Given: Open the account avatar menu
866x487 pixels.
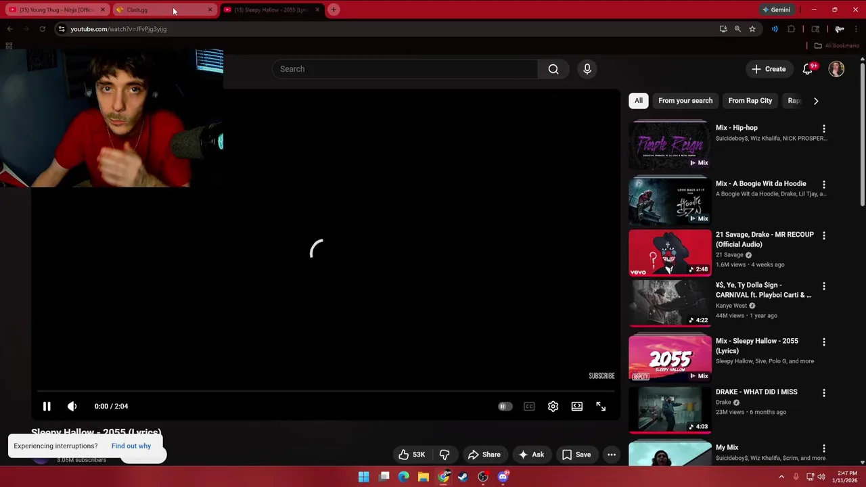Looking at the screenshot, I should (837, 69).
